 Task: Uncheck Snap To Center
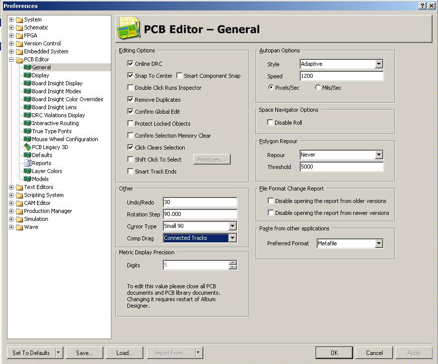click(130, 76)
